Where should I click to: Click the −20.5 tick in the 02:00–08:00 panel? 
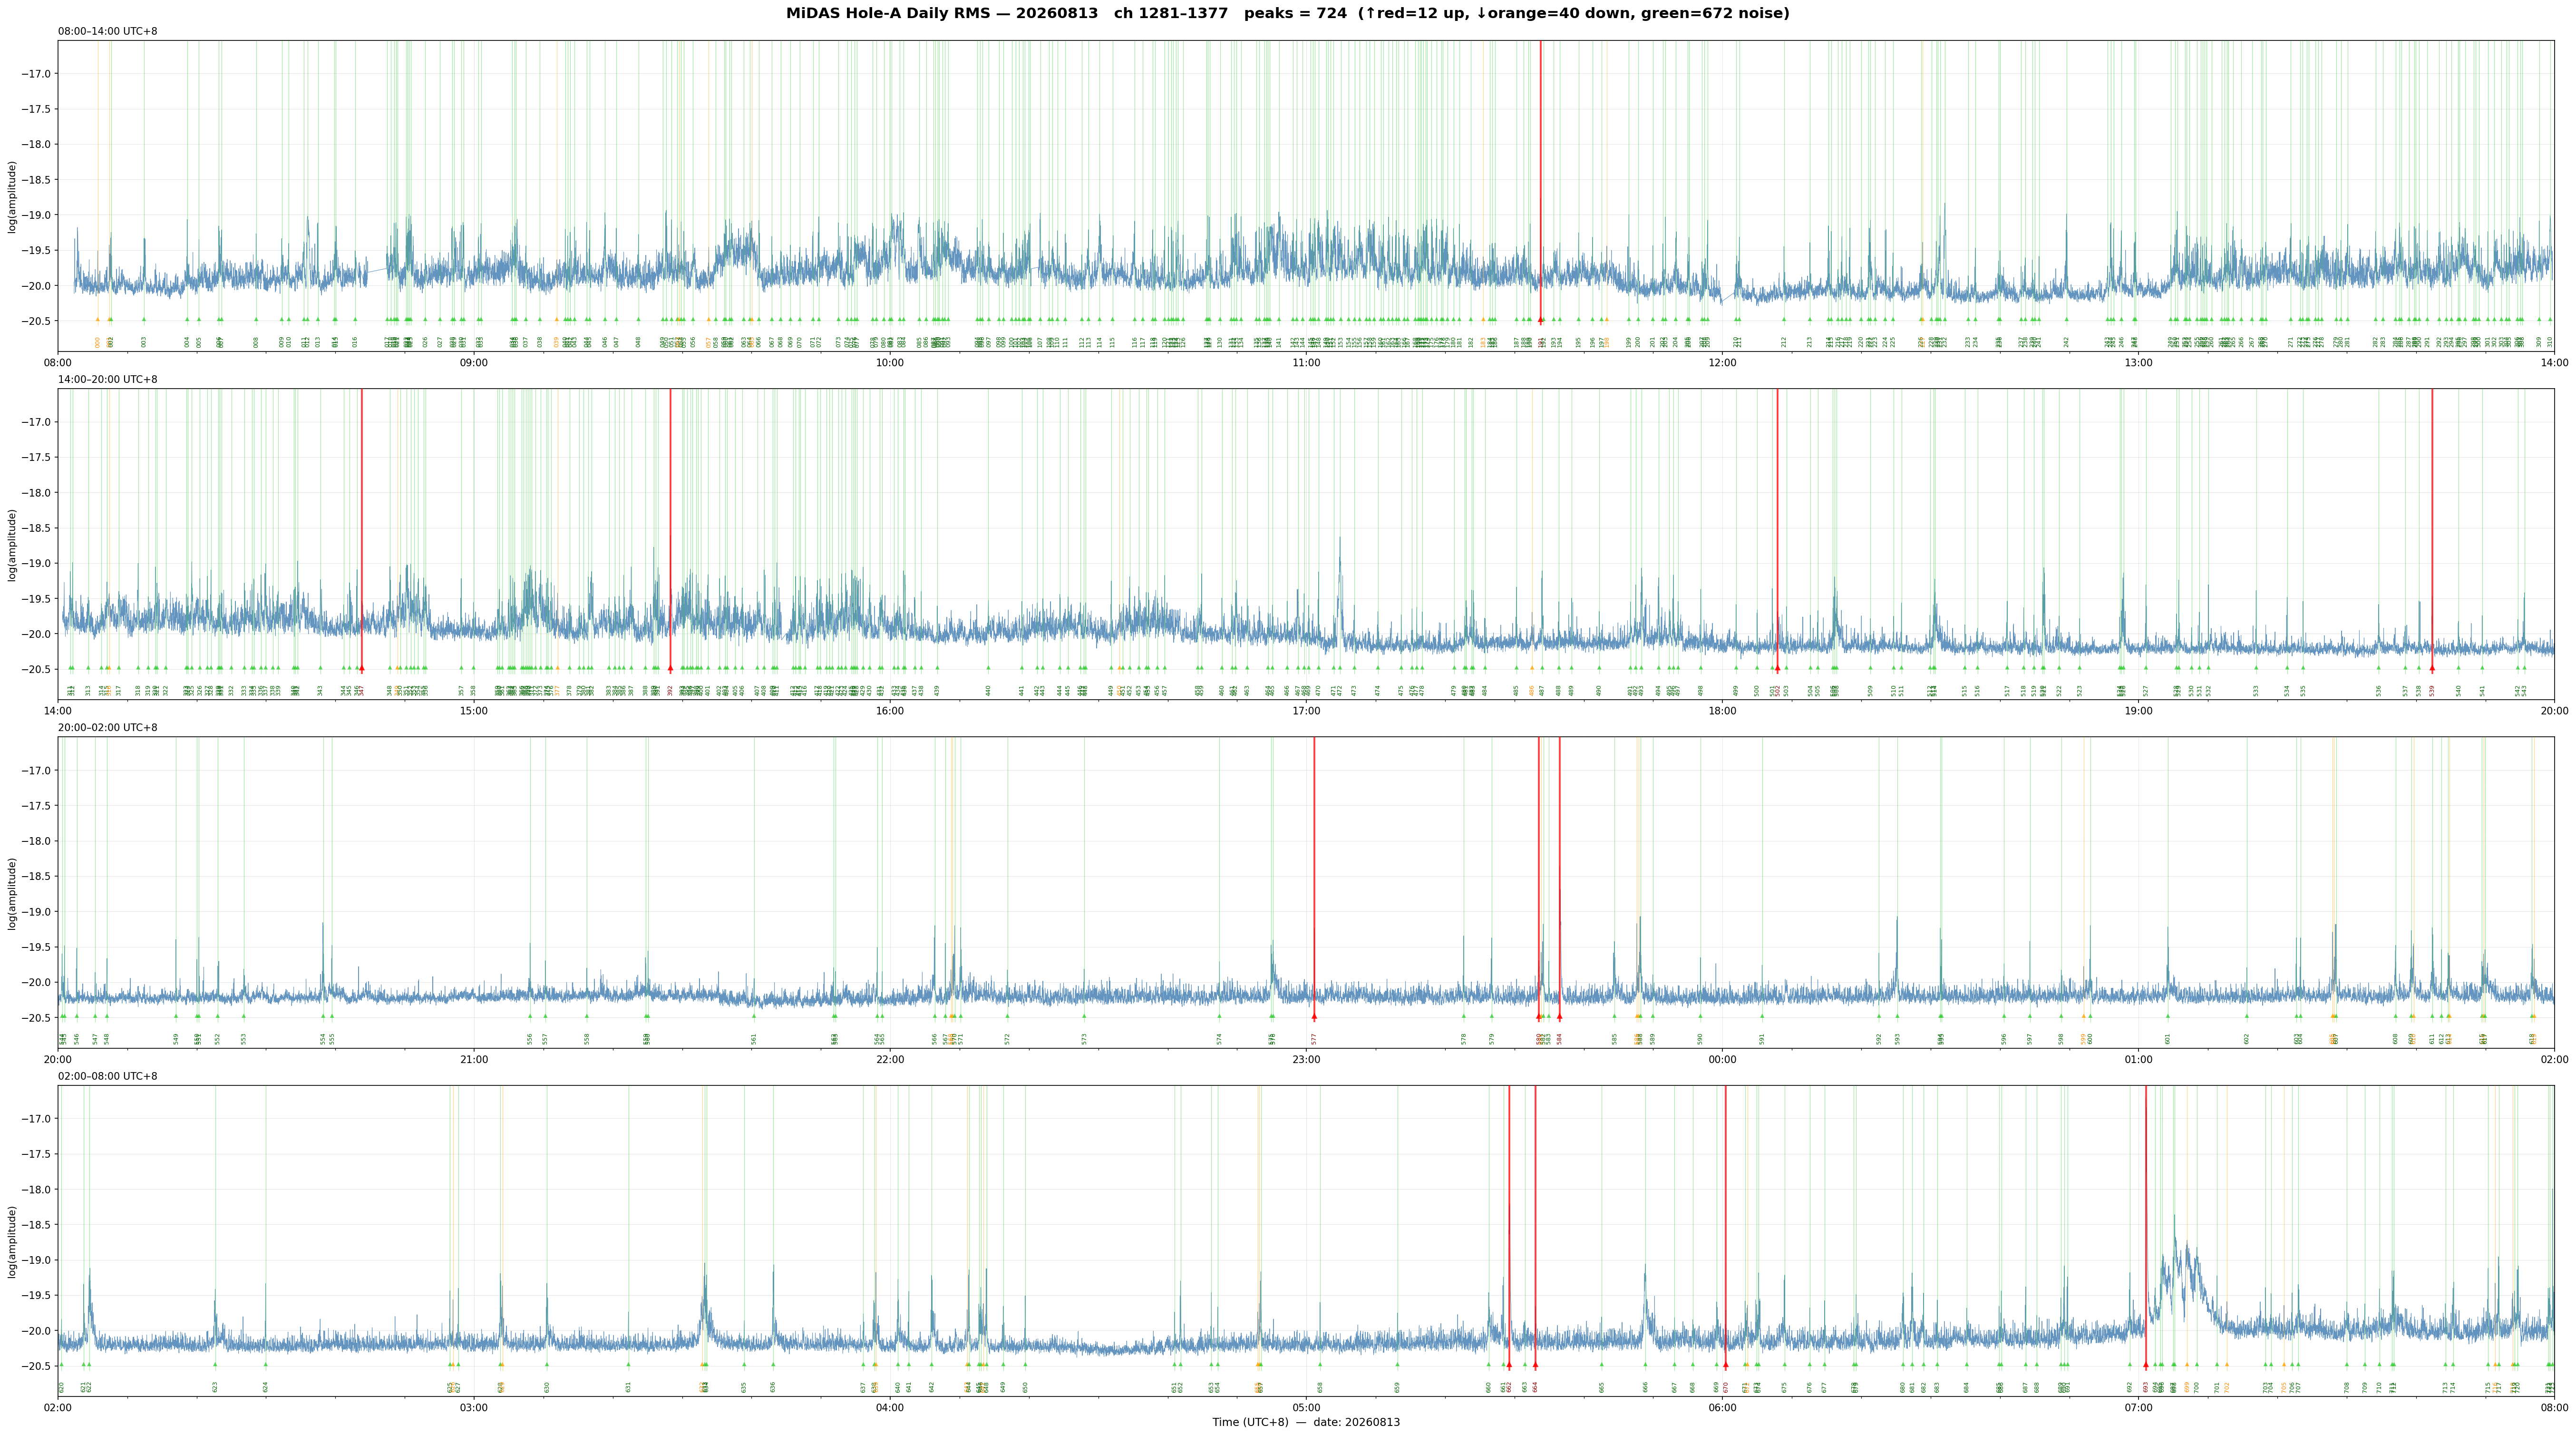tap(36, 1366)
